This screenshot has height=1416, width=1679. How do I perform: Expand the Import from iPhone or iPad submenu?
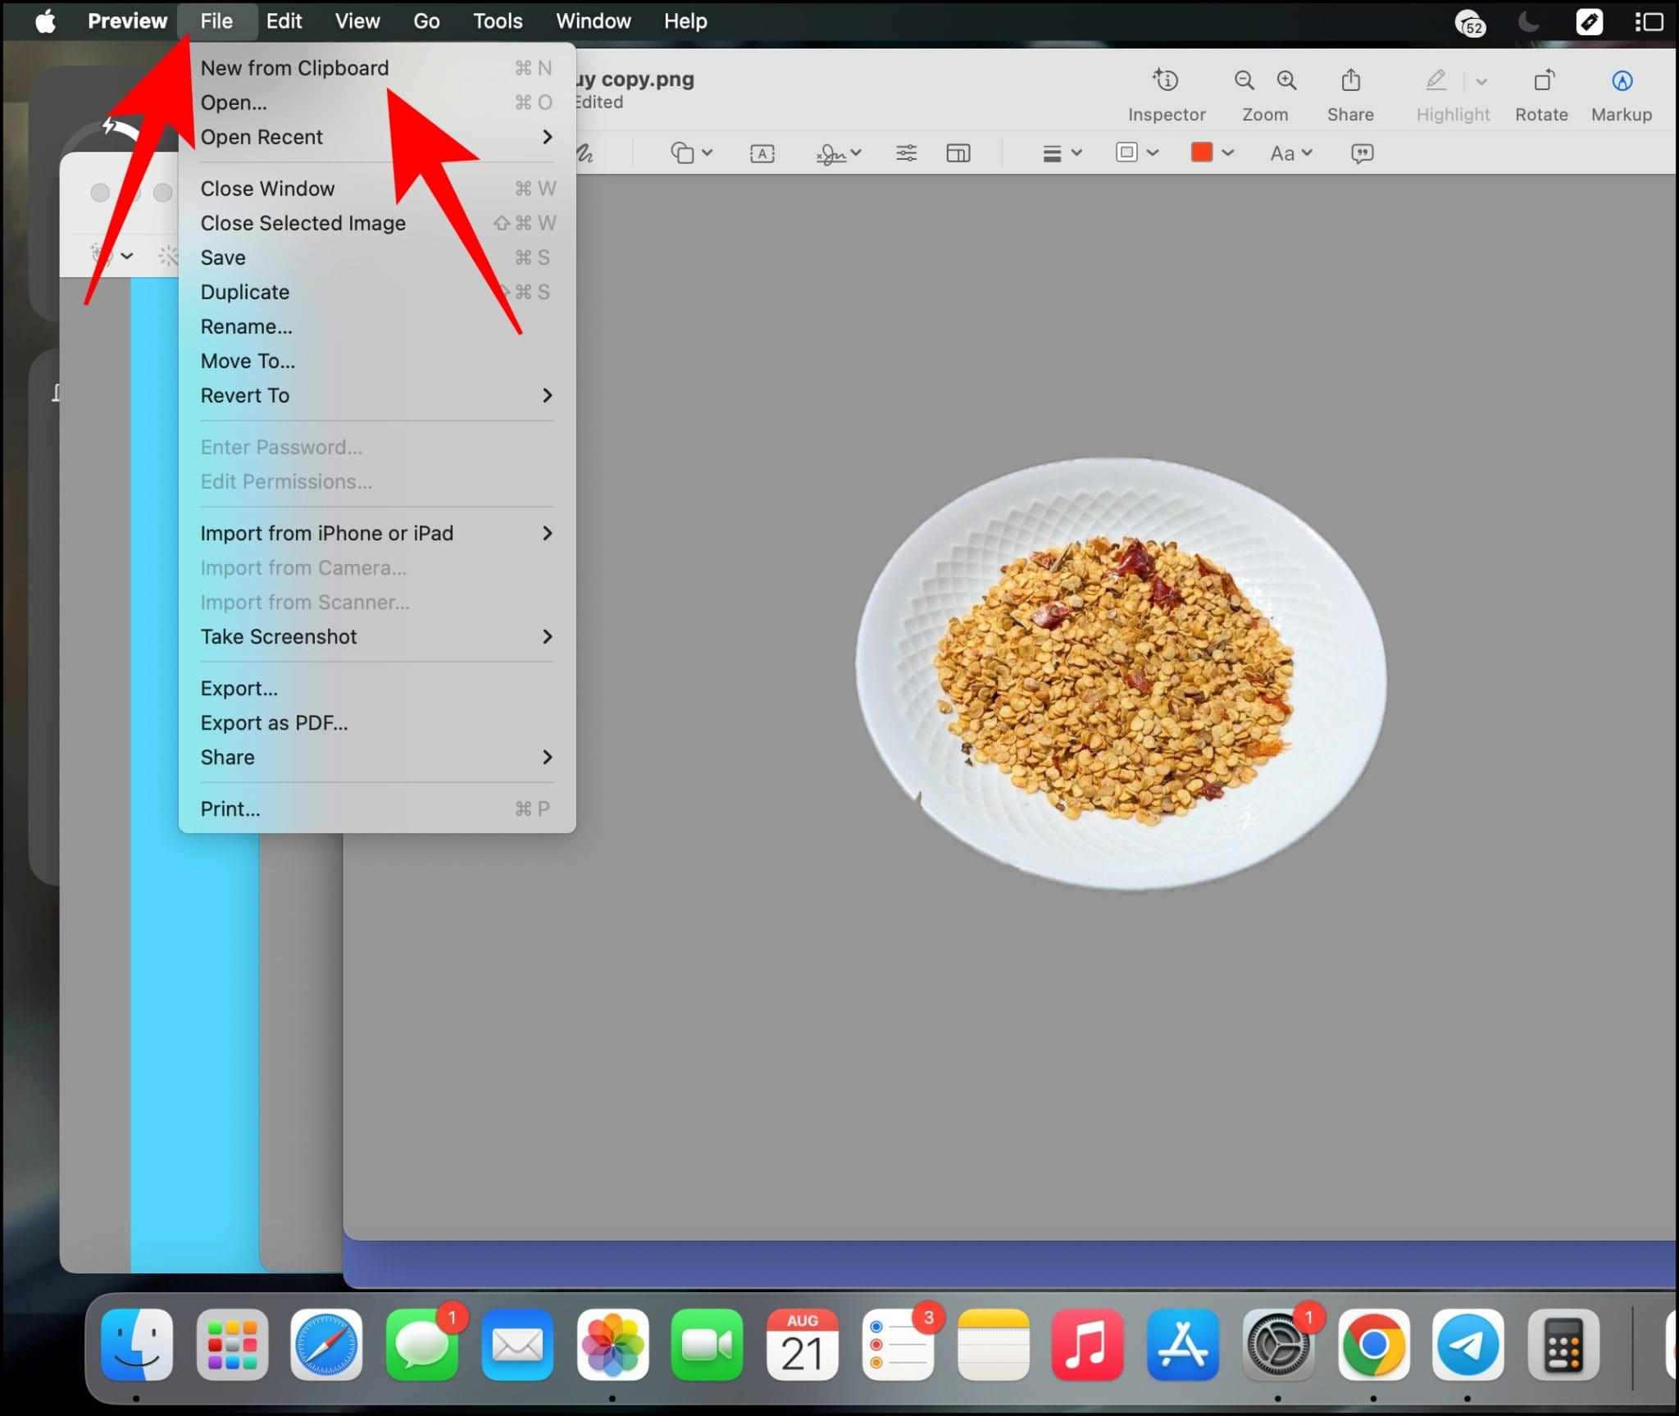point(326,533)
